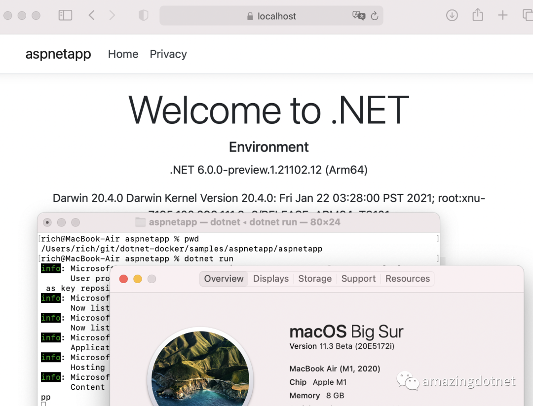
Task: Show tab overview icon
Action: [x=528, y=15]
